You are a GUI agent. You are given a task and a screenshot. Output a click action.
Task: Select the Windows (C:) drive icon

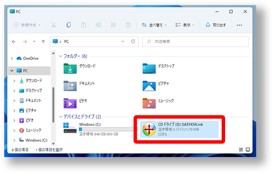[x=70, y=128]
